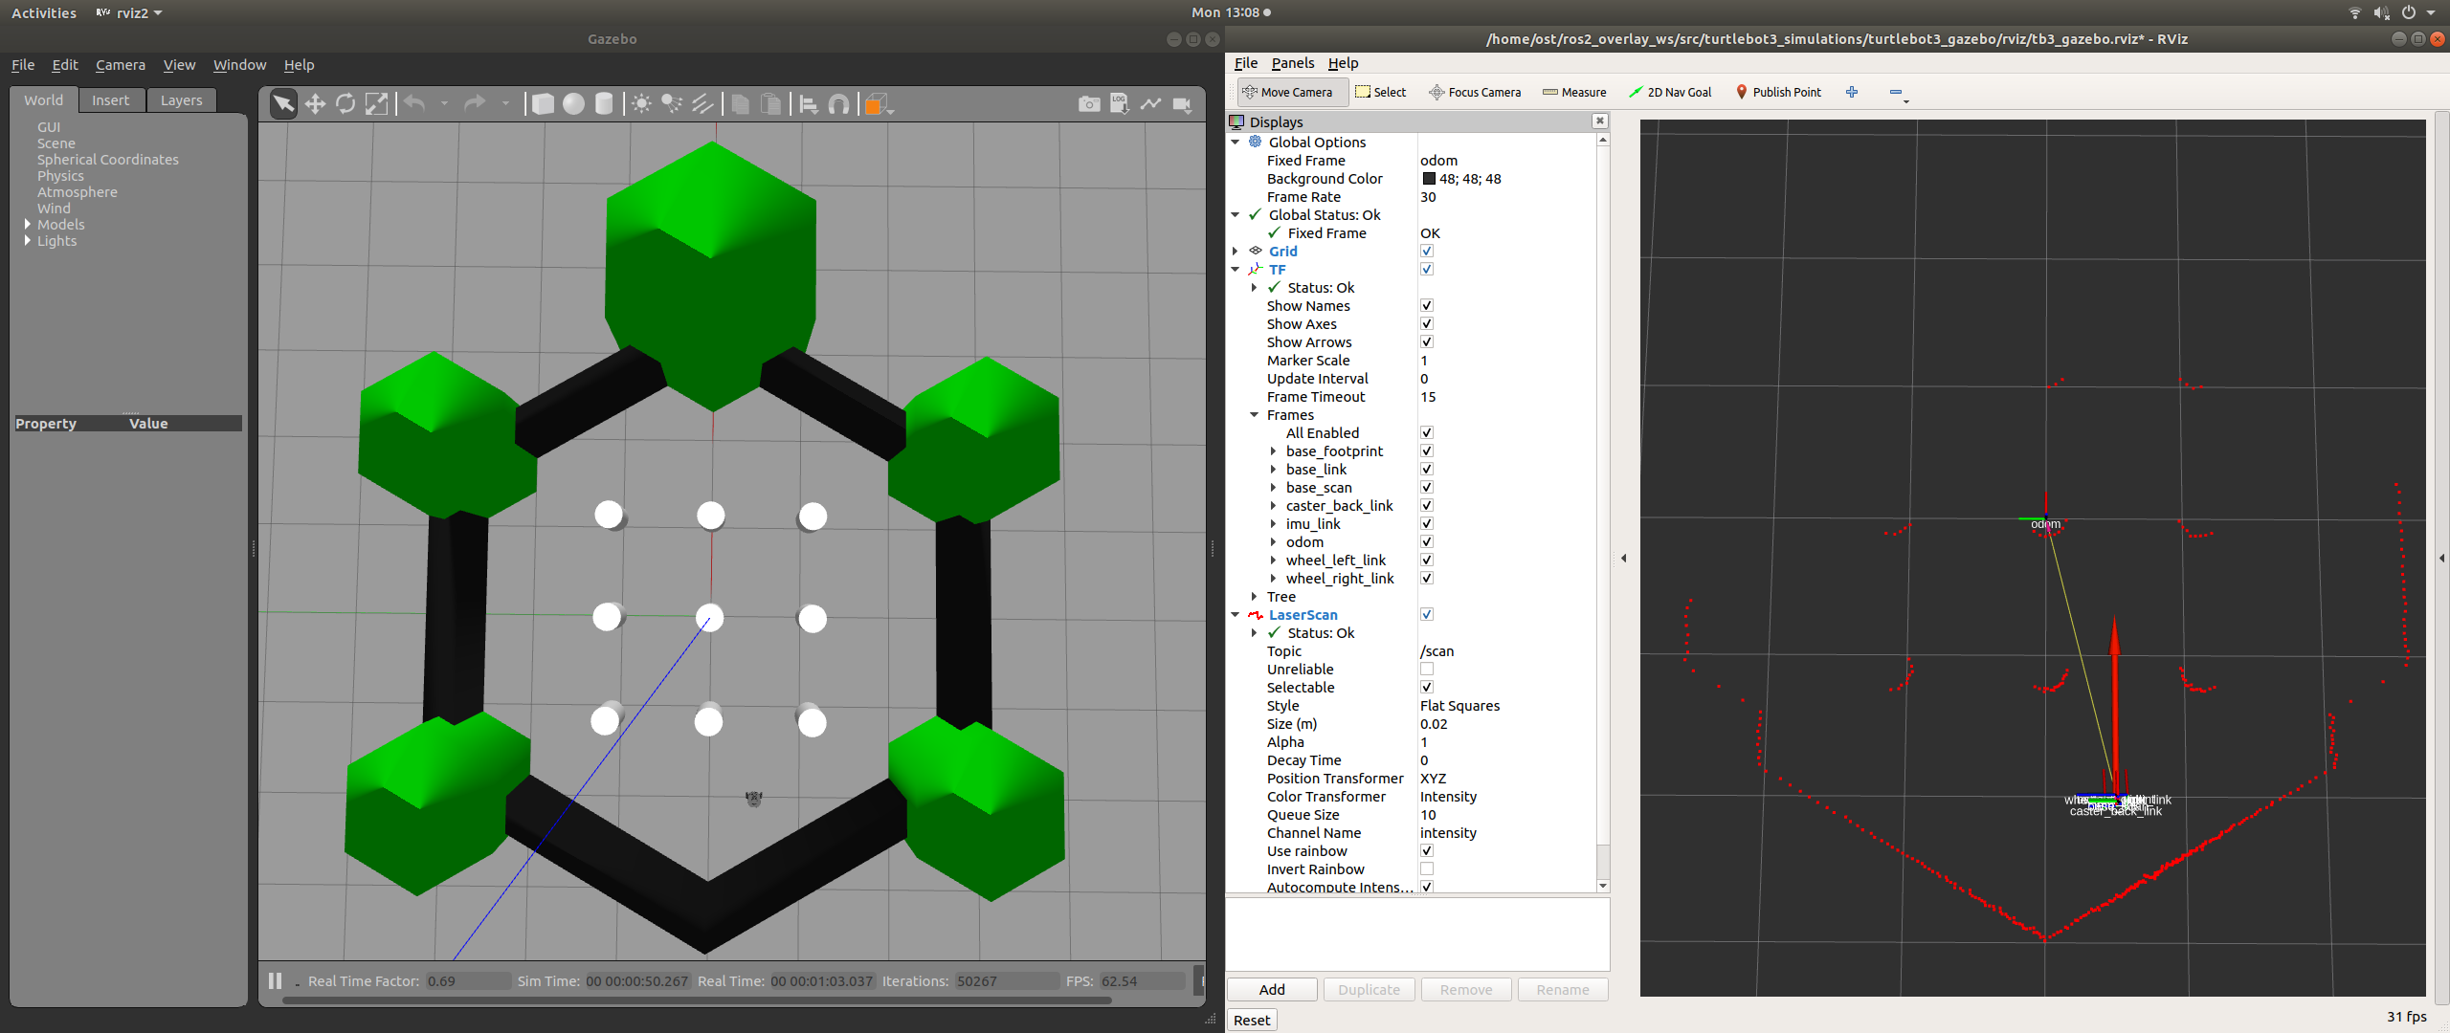Click the Background Color swatch
2450x1033 pixels.
point(1429,179)
